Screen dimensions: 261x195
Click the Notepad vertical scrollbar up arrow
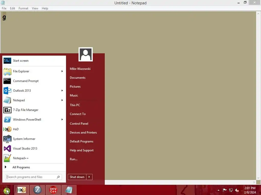[x=258, y=14]
